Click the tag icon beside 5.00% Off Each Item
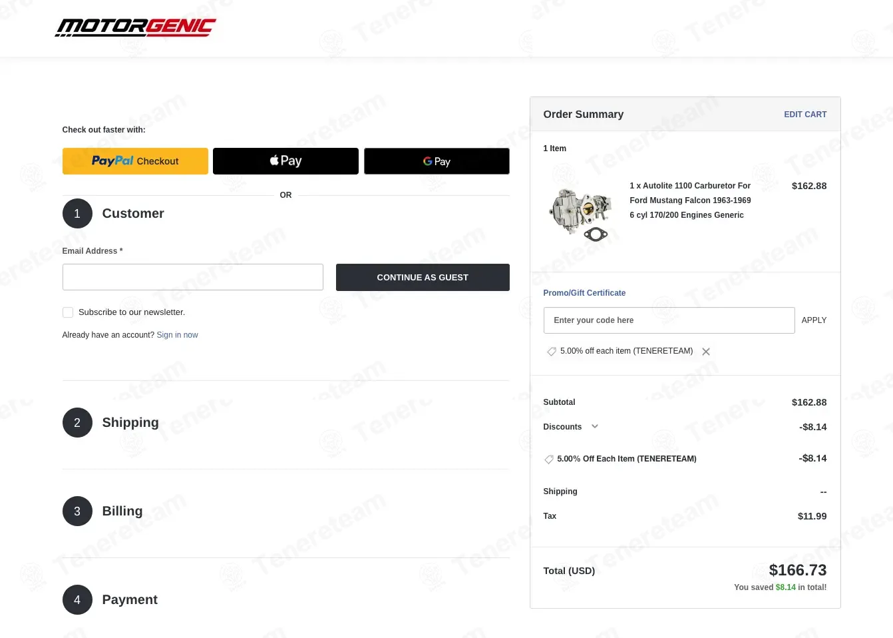Image resolution: width=893 pixels, height=638 pixels. coord(548,460)
